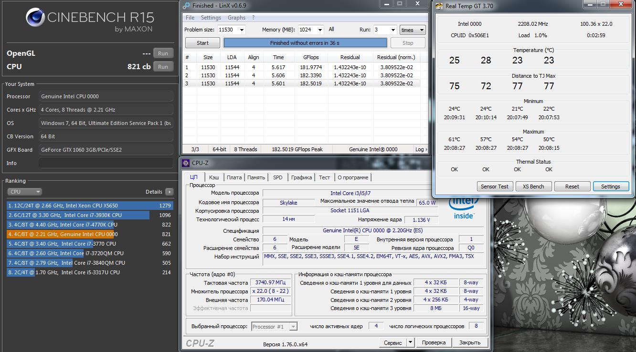Click the GFlops column header in LinX
The height and width of the screenshot is (352, 636).
pos(311,57)
